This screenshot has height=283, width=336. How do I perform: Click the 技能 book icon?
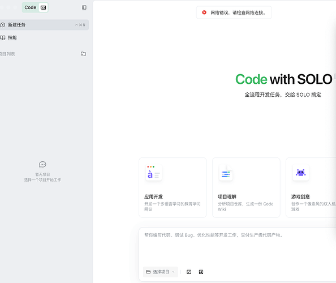(3, 38)
